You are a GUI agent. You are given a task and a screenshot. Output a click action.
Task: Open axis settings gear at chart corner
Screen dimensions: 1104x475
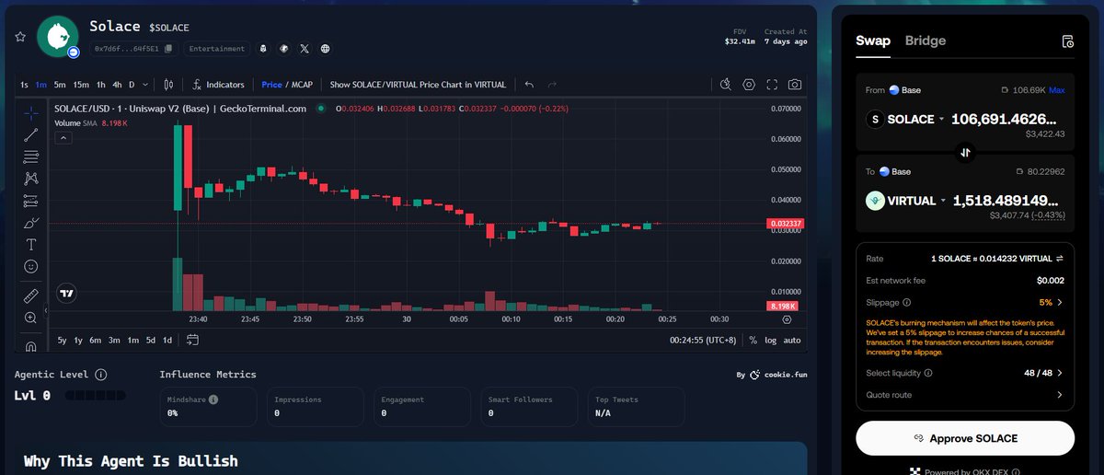[787, 319]
